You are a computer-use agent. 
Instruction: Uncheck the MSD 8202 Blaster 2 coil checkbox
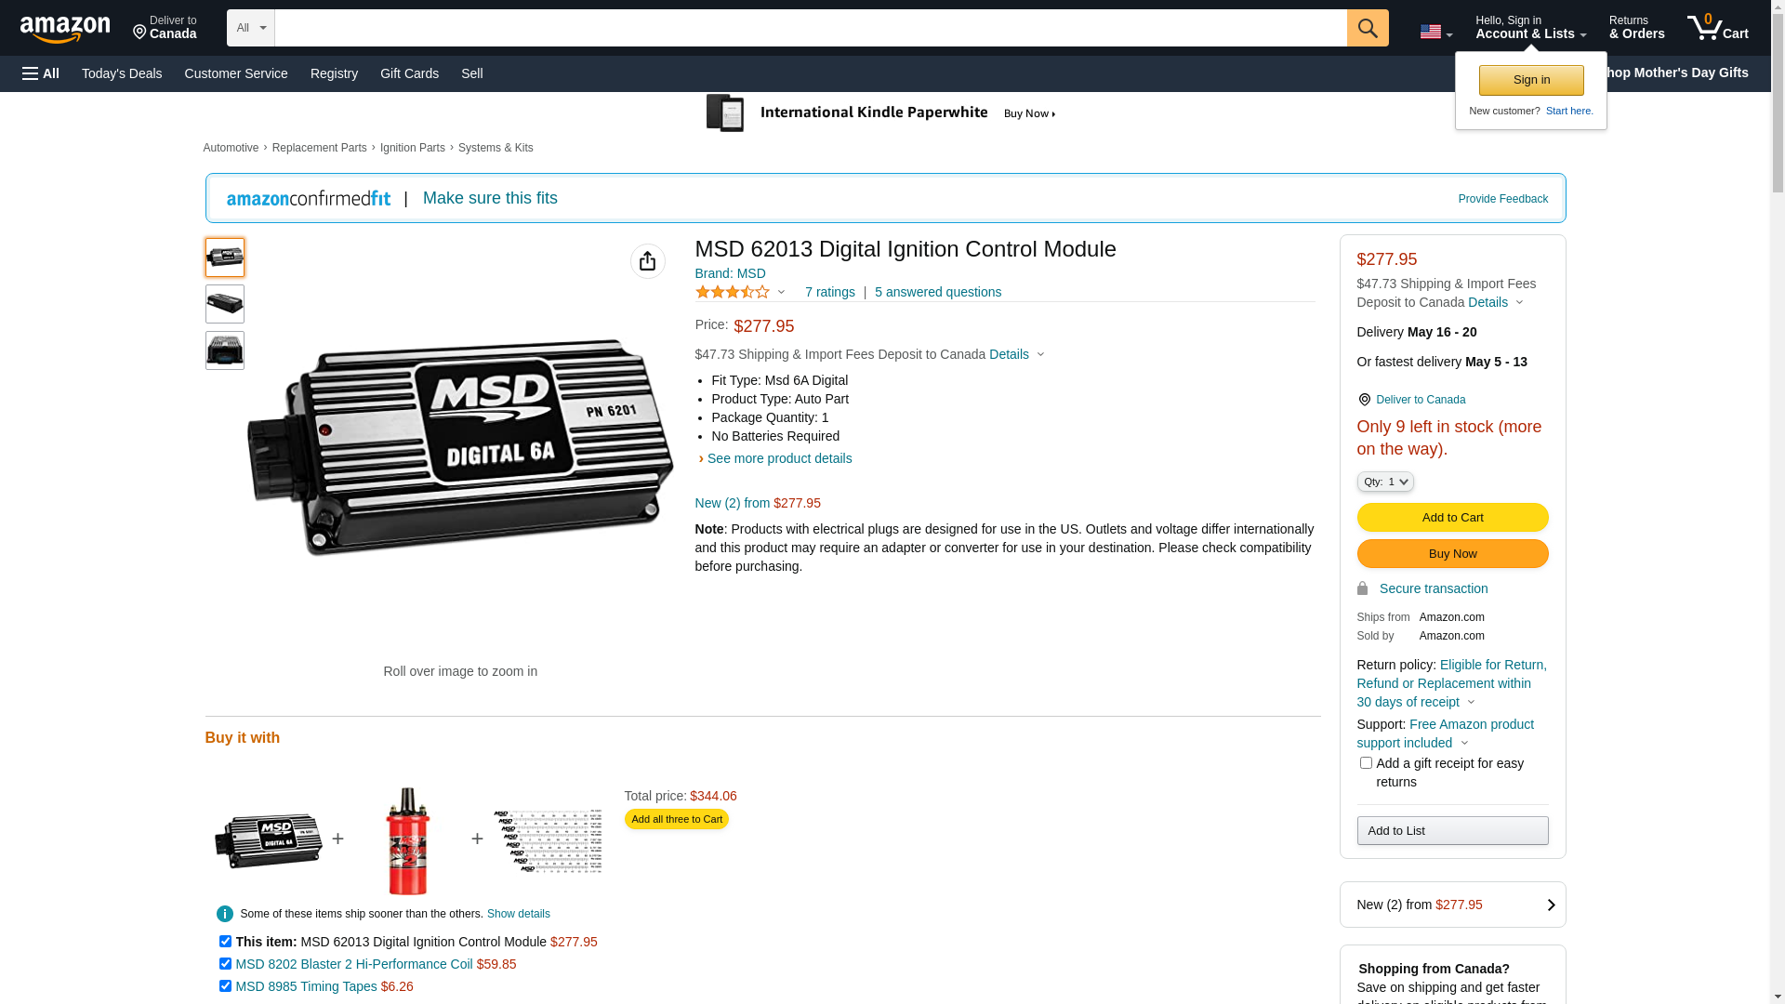click(x=225, y=964)
